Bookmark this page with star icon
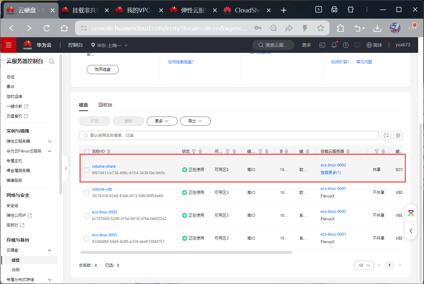The height and width of the screenshot is (284, 424). 321,28
